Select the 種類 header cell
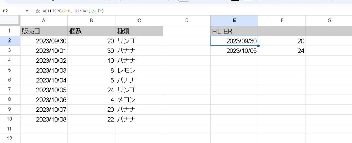This screenshot has height=143, width=352. tap(139, 31)
